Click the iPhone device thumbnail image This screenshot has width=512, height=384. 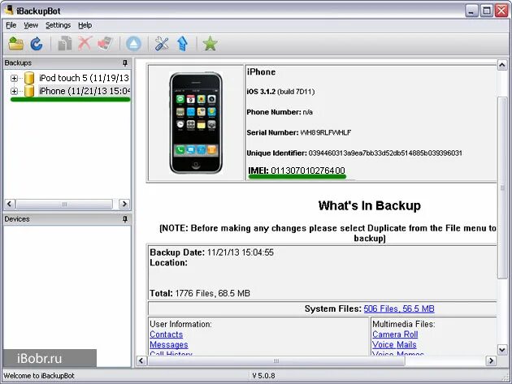[196, 123]
